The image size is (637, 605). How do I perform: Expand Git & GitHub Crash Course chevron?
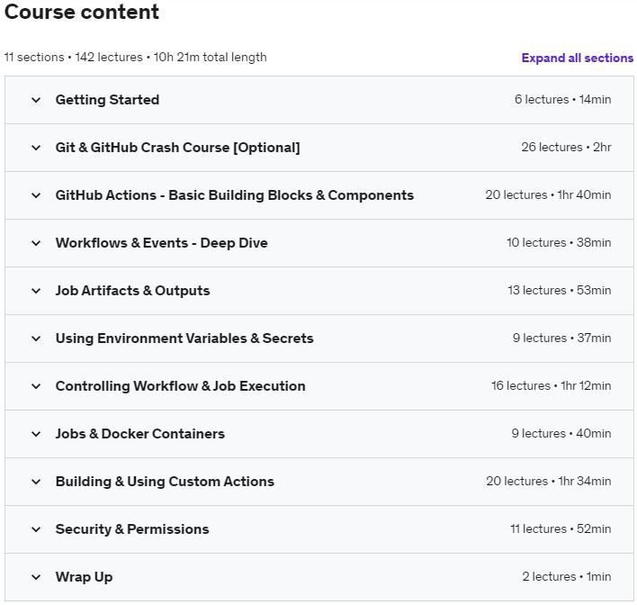coord(36,148)
